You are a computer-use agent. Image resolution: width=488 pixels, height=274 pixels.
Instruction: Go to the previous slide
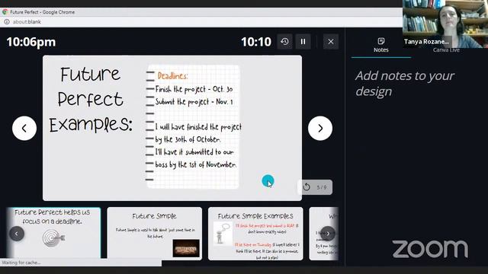[24, 129]
